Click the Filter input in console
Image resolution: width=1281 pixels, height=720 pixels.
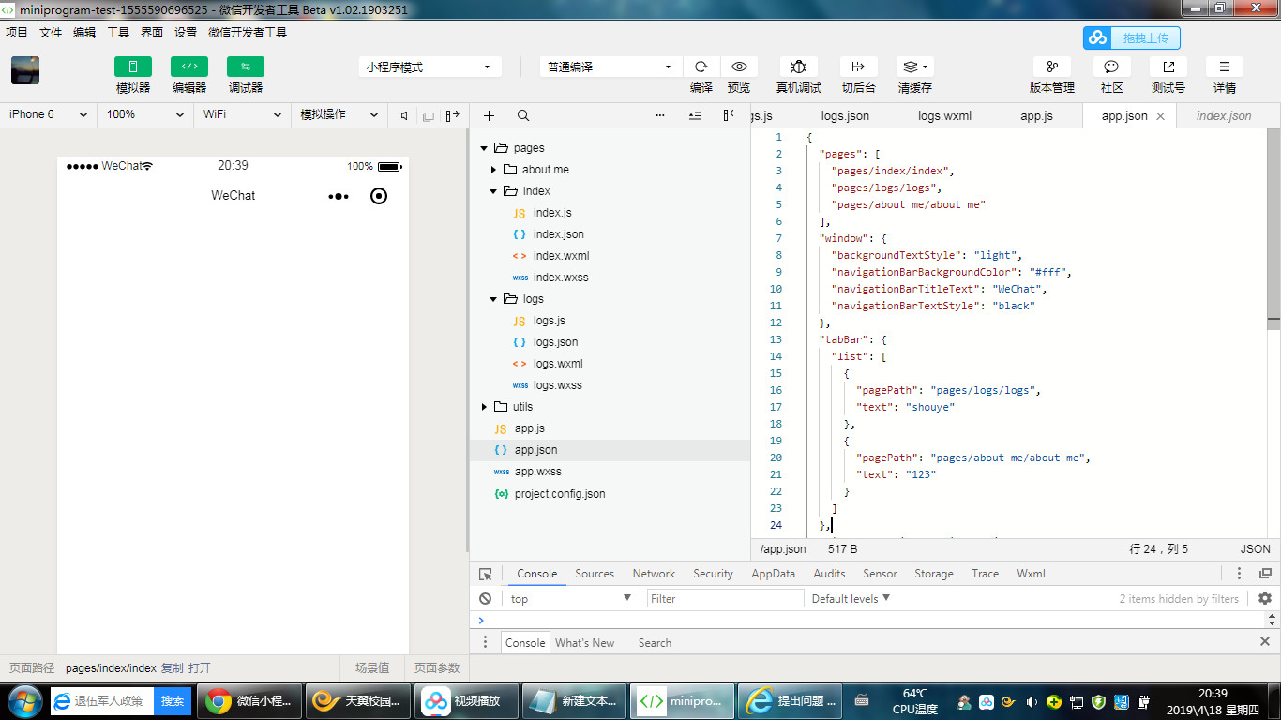pyautogui.click(x=725, y=599)
